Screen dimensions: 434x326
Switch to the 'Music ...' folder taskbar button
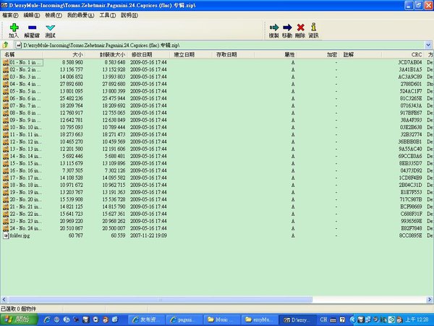pyautogui.click(x=221, y=319)
